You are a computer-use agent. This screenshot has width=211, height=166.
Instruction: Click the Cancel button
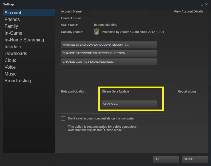click(x=195, y=159)
